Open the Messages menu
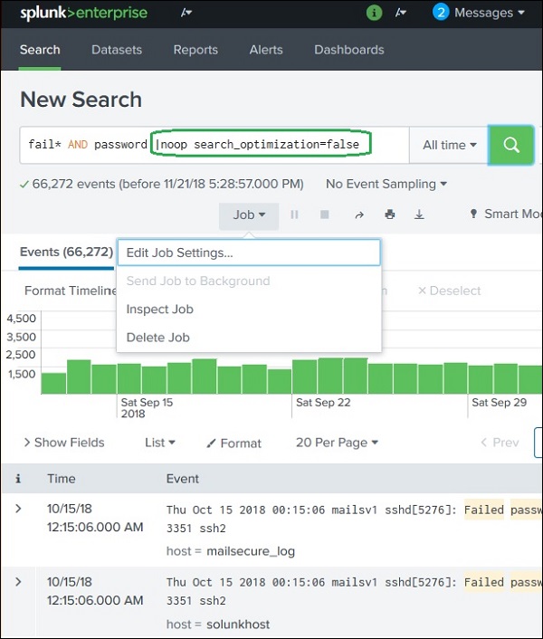The image size is (543, 639). coord(480,13)
